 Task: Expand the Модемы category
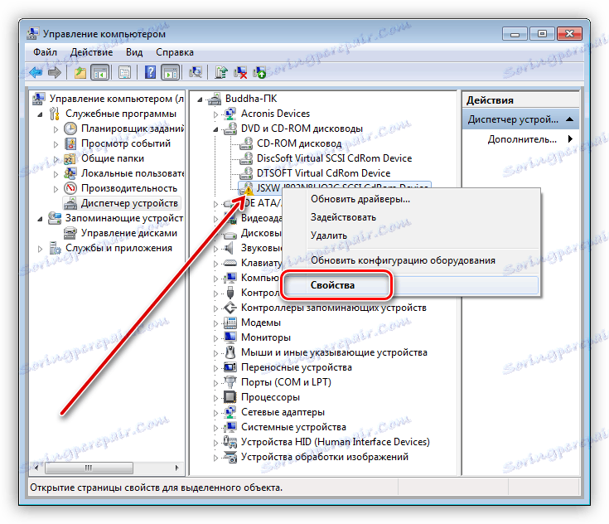pos(215,323)
